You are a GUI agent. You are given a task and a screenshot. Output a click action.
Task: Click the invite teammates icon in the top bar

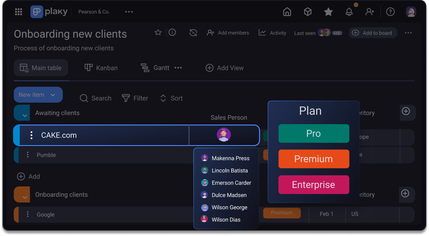point(370,12)
